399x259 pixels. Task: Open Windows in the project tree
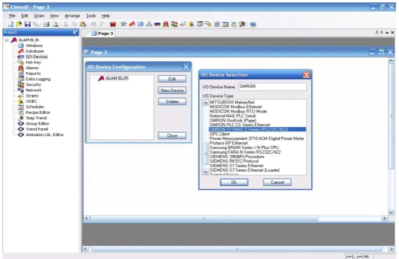click(34, 45)
